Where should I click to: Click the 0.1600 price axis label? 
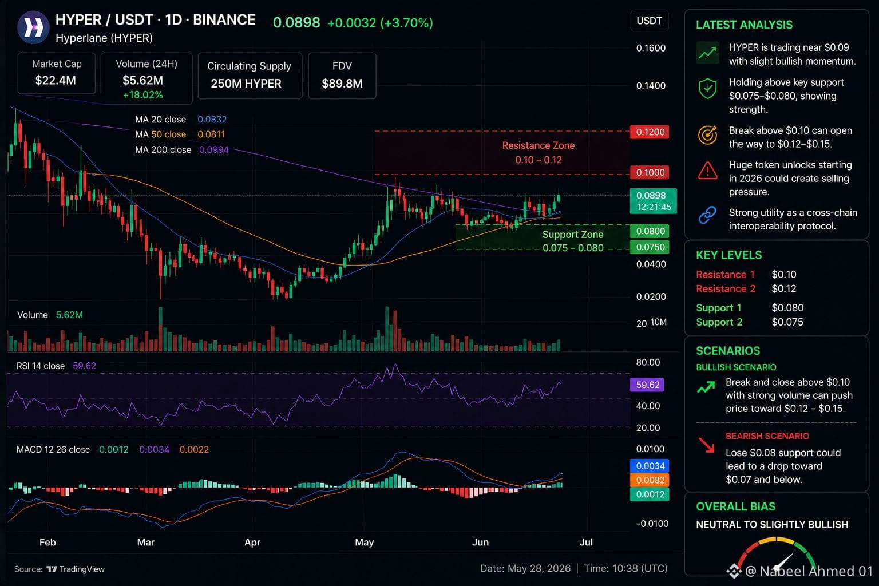(651, 48)
